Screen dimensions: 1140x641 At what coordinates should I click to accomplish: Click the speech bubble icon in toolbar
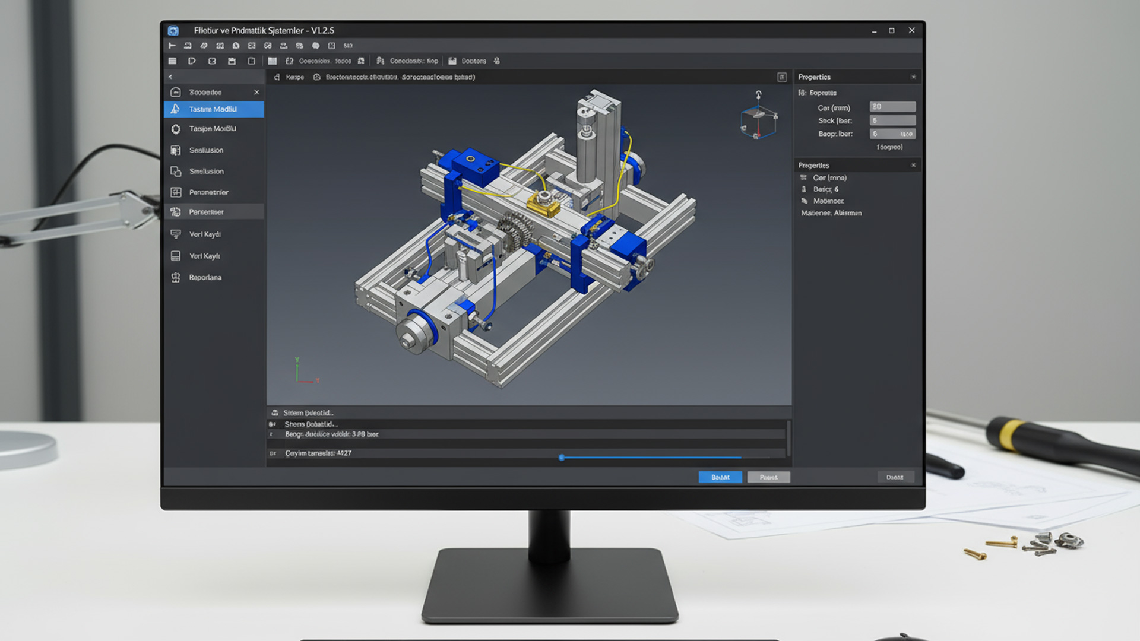(316, 46)
